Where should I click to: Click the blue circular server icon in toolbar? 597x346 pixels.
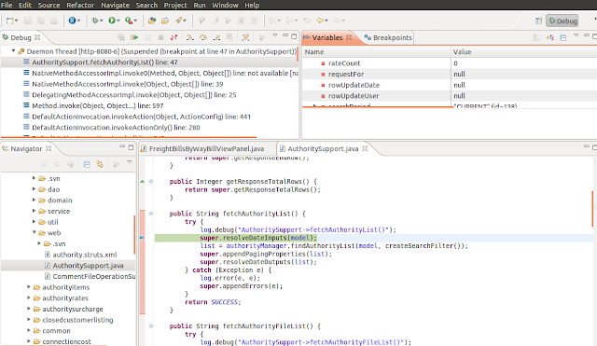(x=72, y=21)
